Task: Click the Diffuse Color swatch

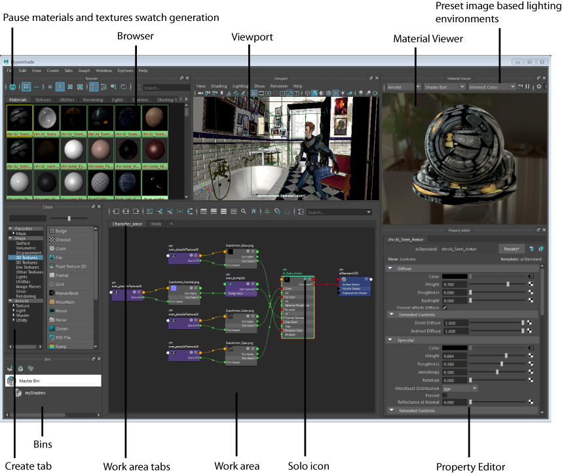Action: (x=455, y=276)
